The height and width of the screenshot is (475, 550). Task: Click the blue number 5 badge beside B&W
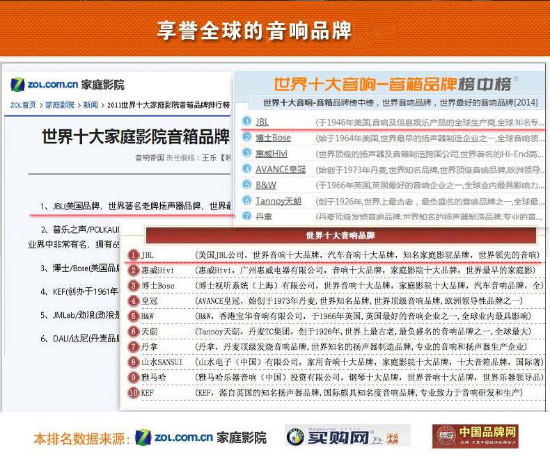point(247,184)
